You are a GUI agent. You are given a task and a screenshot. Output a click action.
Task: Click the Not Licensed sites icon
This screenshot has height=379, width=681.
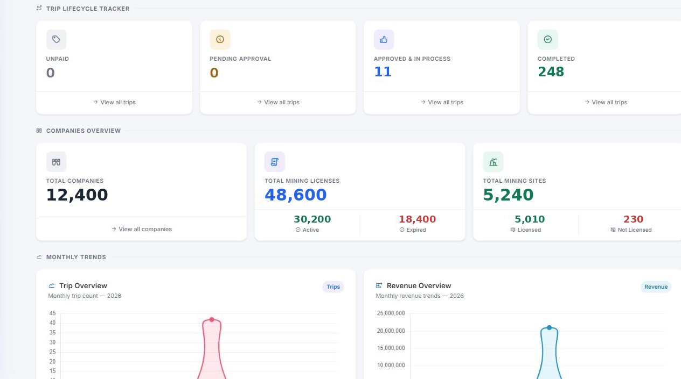(x=613, y=230)
